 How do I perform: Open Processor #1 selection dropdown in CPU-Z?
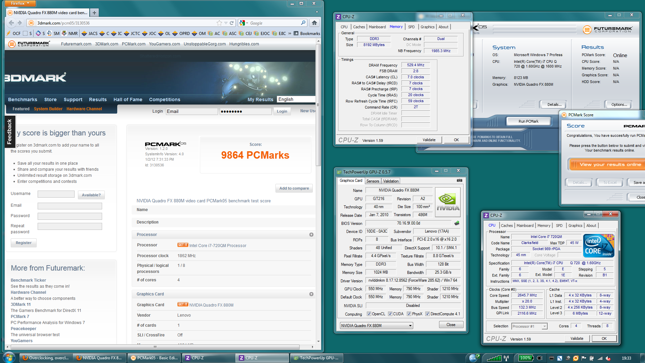coord(529,326)
